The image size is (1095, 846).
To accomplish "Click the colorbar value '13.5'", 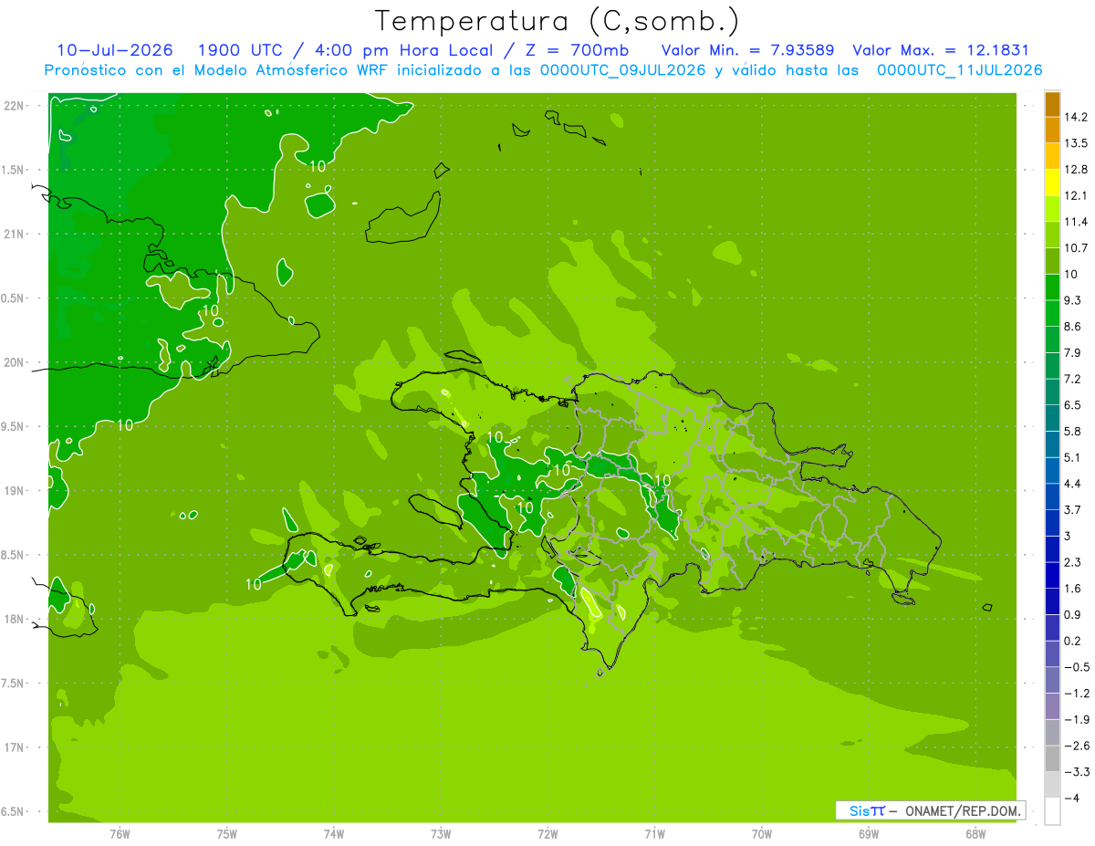I will tap(1076, 143).
